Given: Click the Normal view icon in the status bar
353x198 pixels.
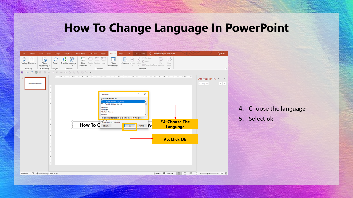Looking at the screenshot, I should pos(179,174).
